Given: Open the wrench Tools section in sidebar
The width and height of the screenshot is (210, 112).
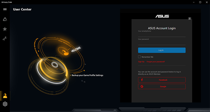Looking at the screenshot, I should pyautogui.click(x=5, y=38).
